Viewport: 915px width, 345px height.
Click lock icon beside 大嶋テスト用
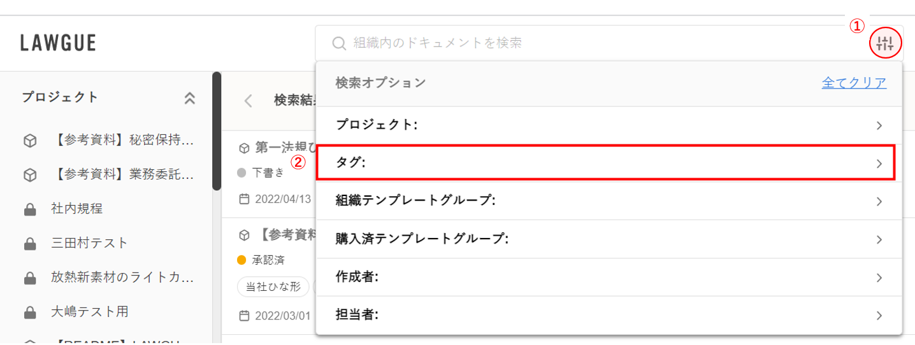point(29,313)
